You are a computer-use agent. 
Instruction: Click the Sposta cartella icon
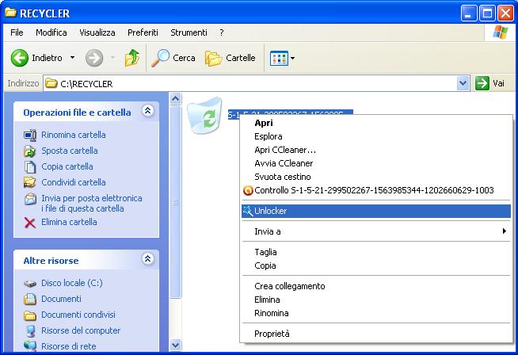coord(30,151)
